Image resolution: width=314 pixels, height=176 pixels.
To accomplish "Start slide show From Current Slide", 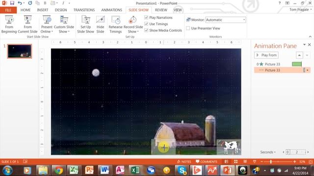I will pos(27,24).
